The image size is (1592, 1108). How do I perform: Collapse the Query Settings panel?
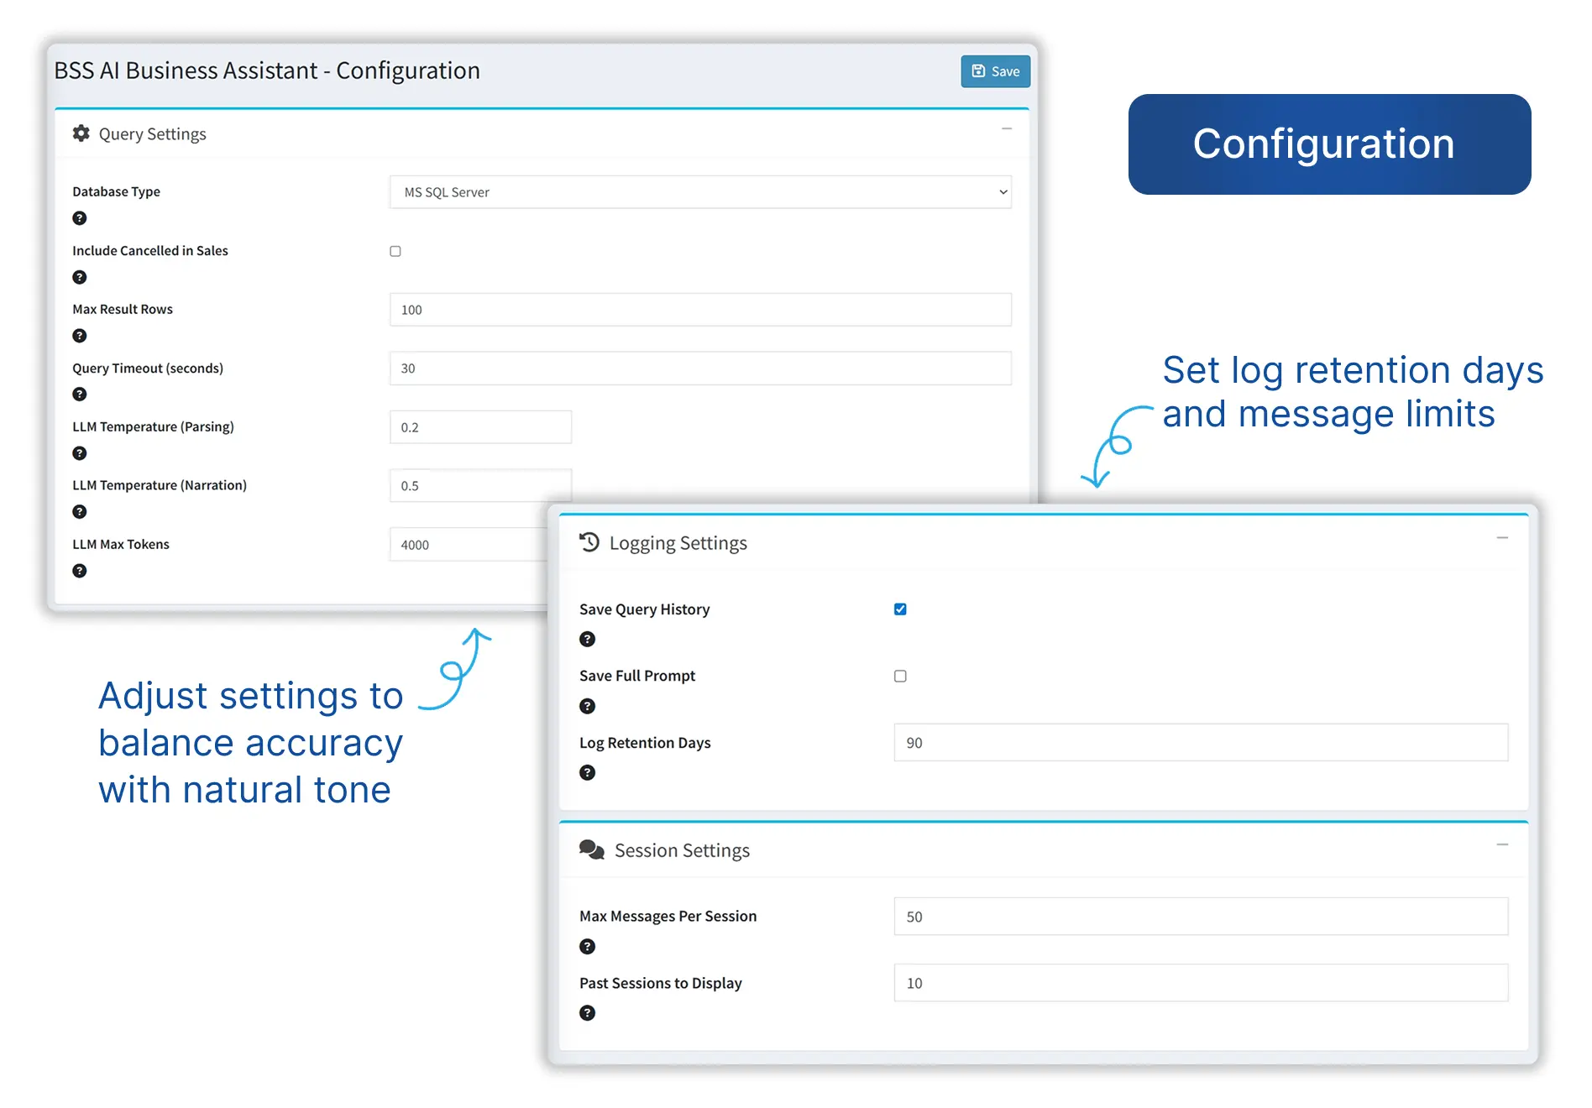click(x=1007, y=129)
